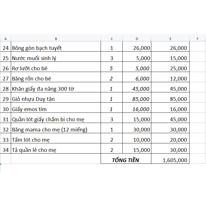
Task: Click the "TỔNG TIỀN" label cell
Action: click(x=126, y=160)
